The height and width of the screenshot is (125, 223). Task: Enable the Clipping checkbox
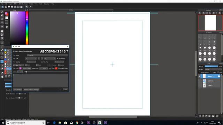pyautogui.click(x=210, y=72)
